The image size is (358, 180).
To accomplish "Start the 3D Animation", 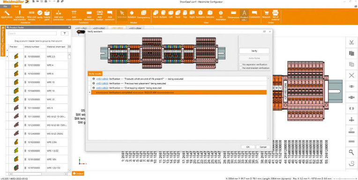I will click(x=221, y=15).
